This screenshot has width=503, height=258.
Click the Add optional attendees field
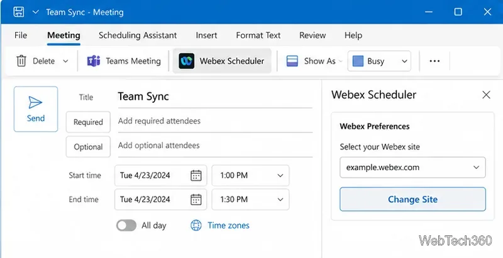[215, 146]
